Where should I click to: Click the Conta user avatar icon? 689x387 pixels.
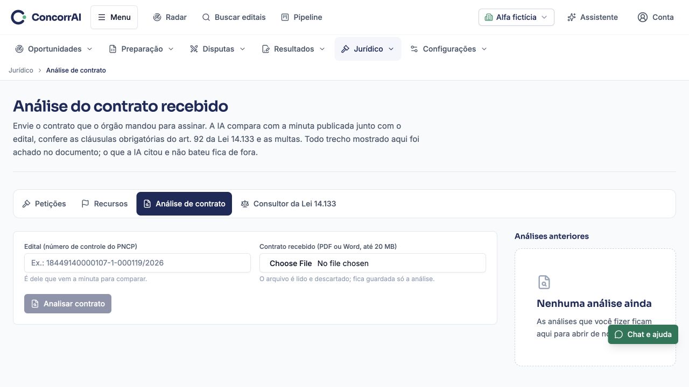[x=643, y=17]
